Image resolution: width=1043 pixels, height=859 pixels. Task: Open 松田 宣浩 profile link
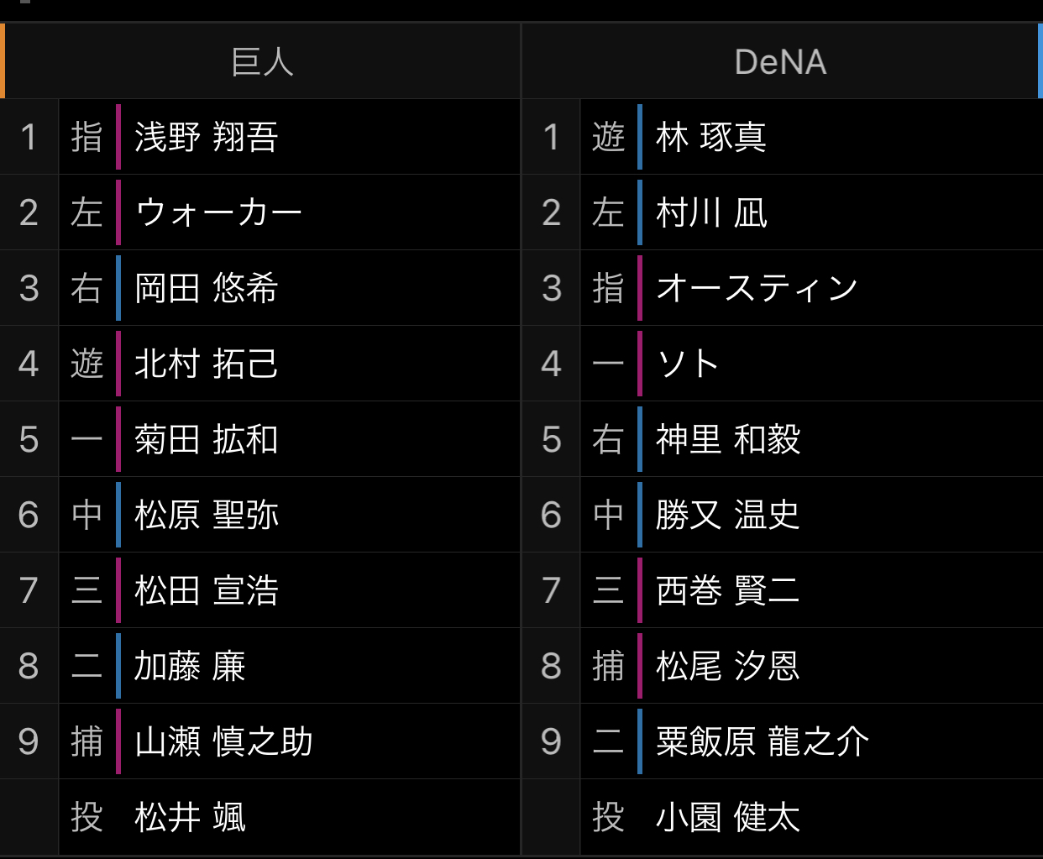[207, 590]
